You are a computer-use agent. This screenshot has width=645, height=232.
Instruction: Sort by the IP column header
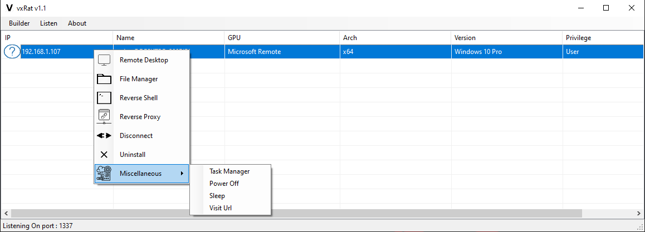(57, 37)
